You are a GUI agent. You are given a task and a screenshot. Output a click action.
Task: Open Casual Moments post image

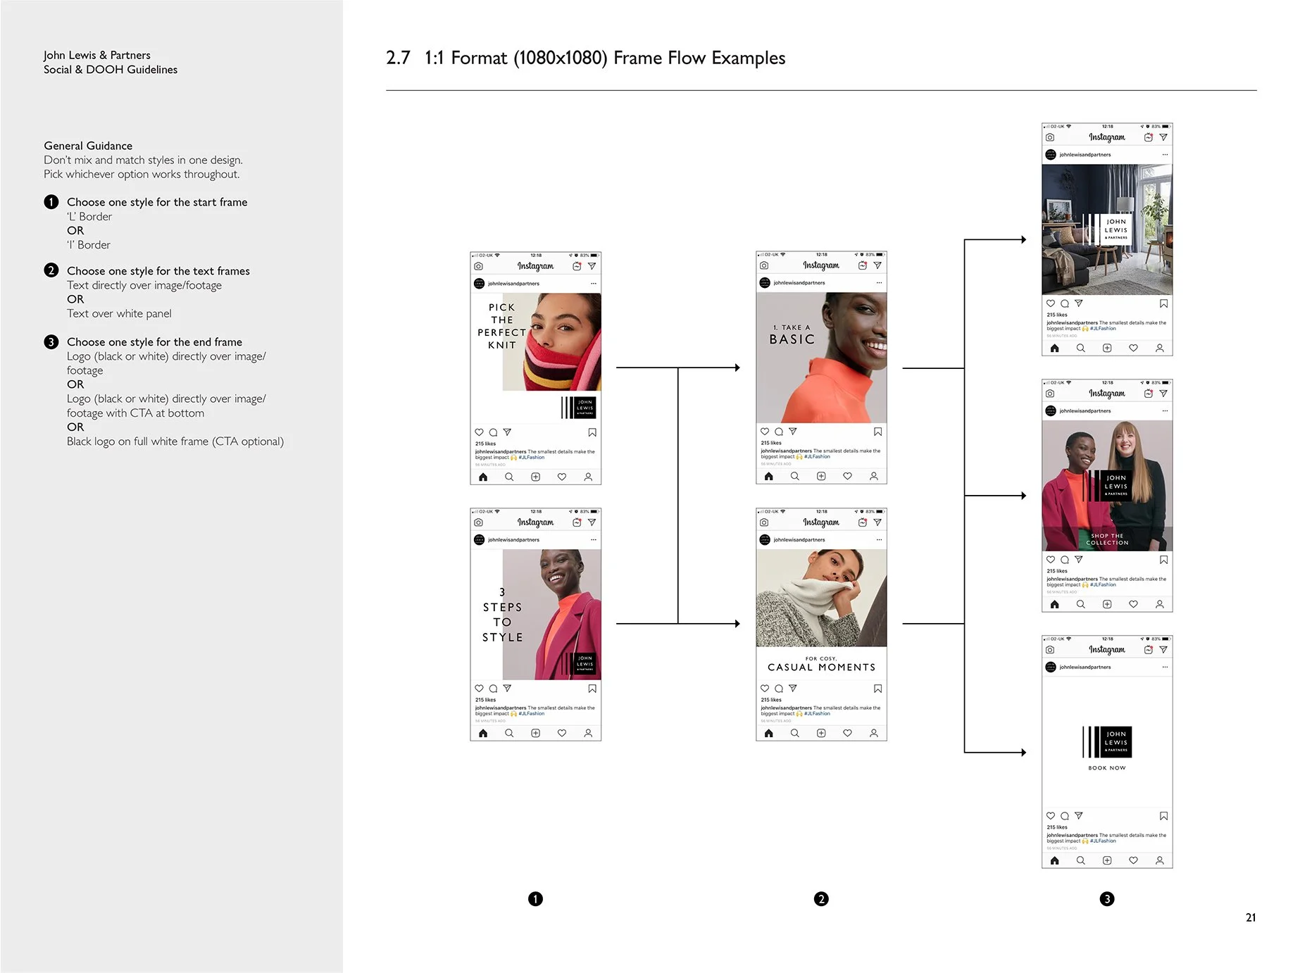click(822, 615)
